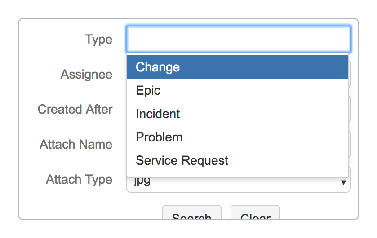The width and height of the screenshot is (377, 238).
Task: Open the Attach Type dropdown arrow
Action: click(x=344, y=182)
